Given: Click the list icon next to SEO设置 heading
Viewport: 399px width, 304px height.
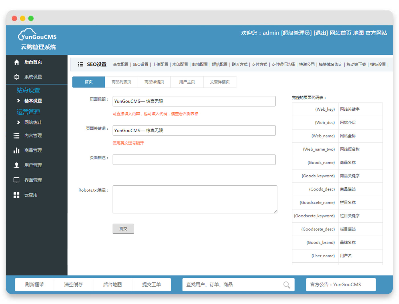Looking at the screenshot, I should [x=81, y=64].
